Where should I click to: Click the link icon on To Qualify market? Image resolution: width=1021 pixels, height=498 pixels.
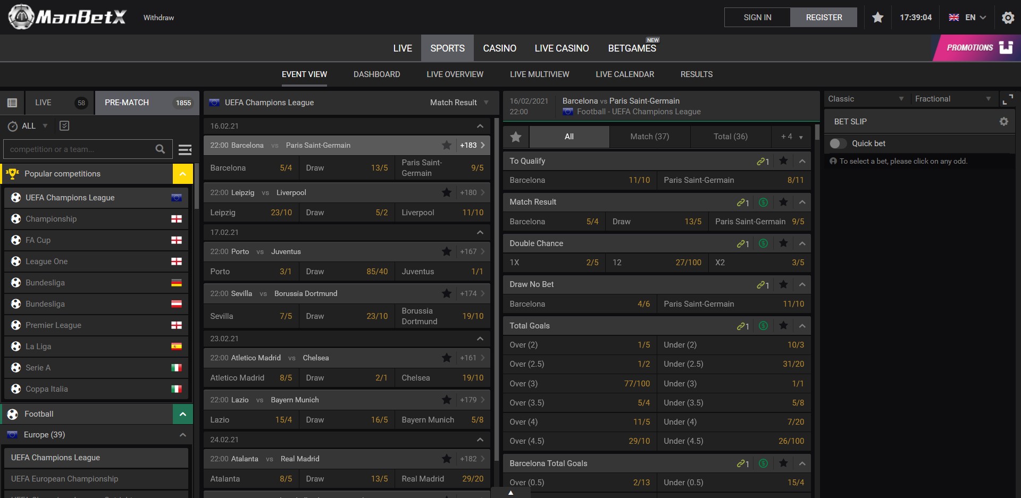tap(763, 161)
